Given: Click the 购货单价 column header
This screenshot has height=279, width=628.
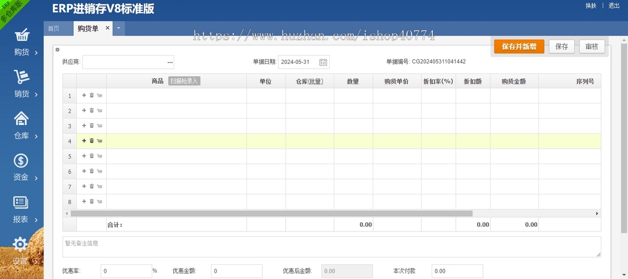Looking at the screenshot, I should click(397, 82).
